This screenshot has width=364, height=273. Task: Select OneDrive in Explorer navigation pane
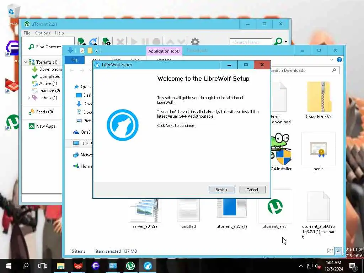[x=82, y=132]
